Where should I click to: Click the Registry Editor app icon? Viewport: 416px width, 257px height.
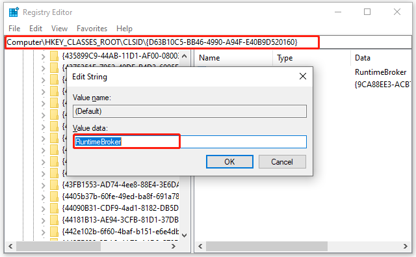pyautogui.click(x=14, y=12)
